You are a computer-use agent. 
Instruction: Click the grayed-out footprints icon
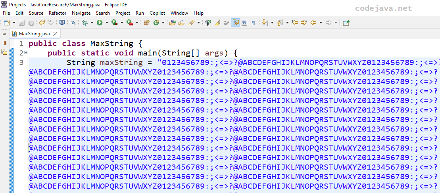click(227, 23)
